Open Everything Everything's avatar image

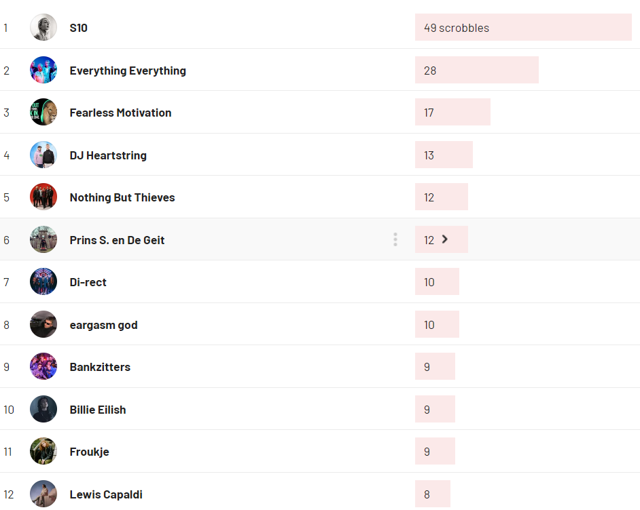pos(43,70)
